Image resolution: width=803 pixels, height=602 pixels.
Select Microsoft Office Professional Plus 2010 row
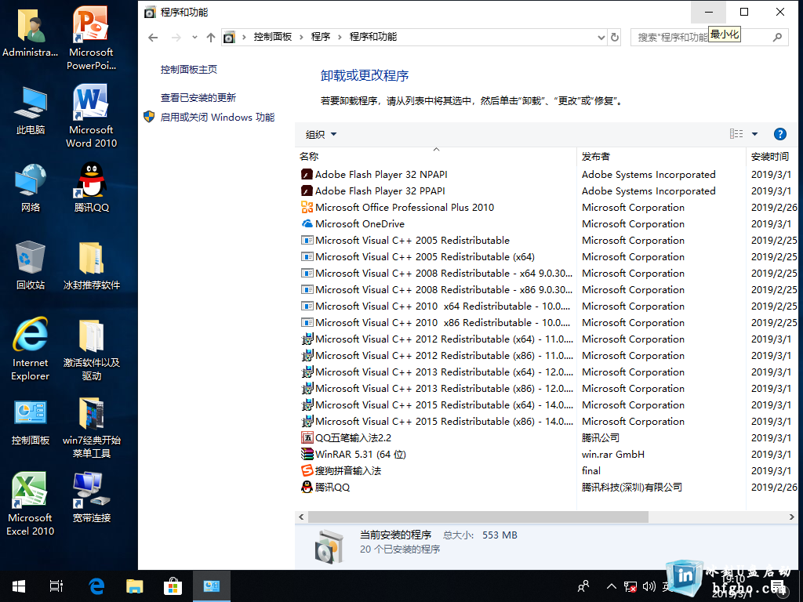(548, 207)
